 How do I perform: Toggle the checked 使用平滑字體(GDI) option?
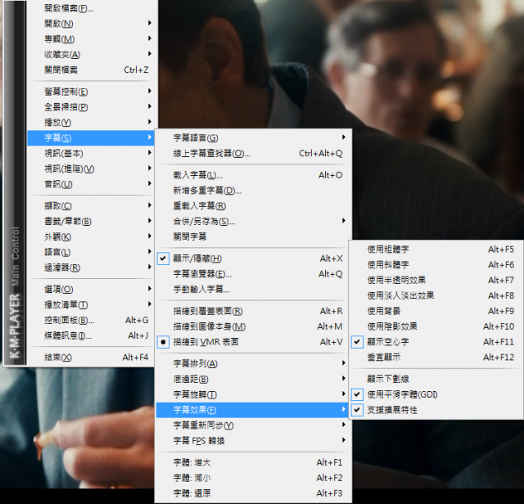click(x=436, y=394)
